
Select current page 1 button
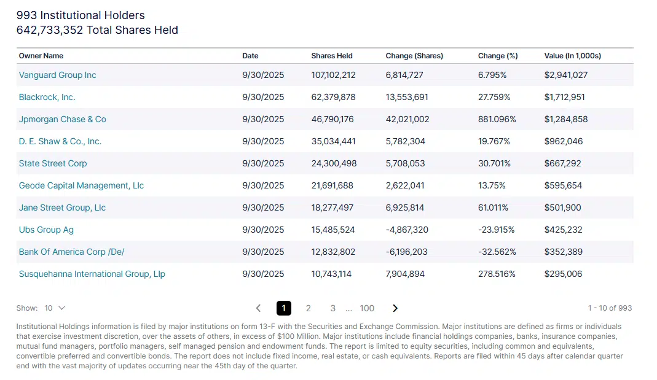tap(284, 308)
